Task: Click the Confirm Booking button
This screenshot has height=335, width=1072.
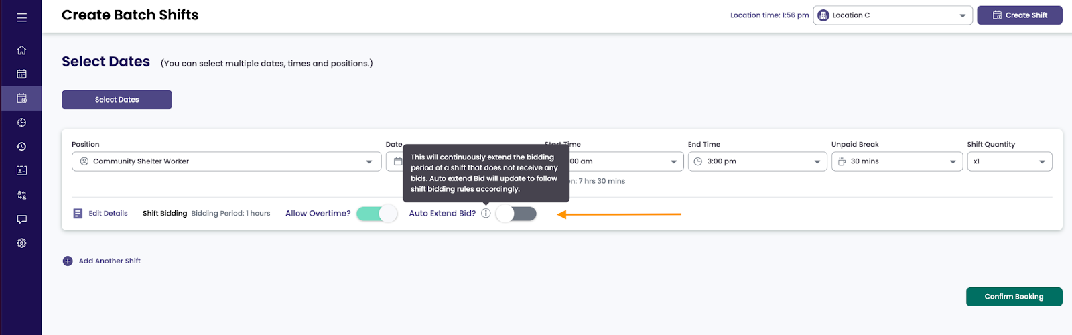Action: pos(1014,297)
